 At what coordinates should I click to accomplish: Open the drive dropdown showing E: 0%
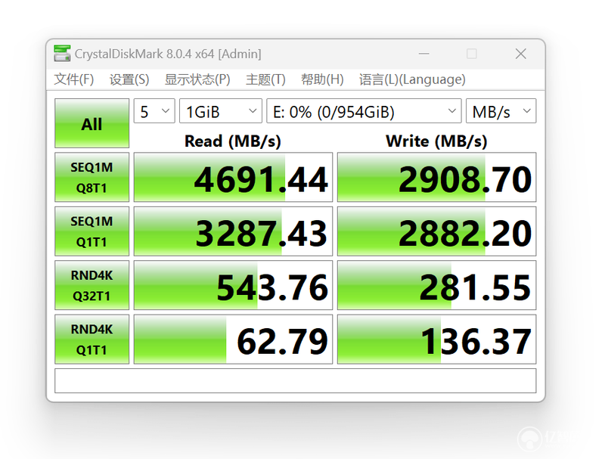[364, 111]
